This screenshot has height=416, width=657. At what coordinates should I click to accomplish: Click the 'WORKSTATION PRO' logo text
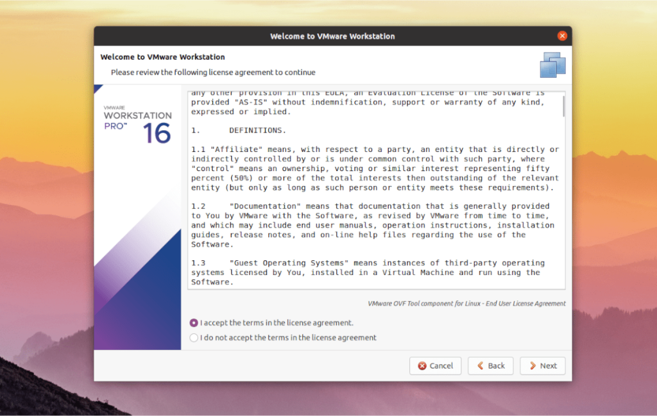[137, 117]
